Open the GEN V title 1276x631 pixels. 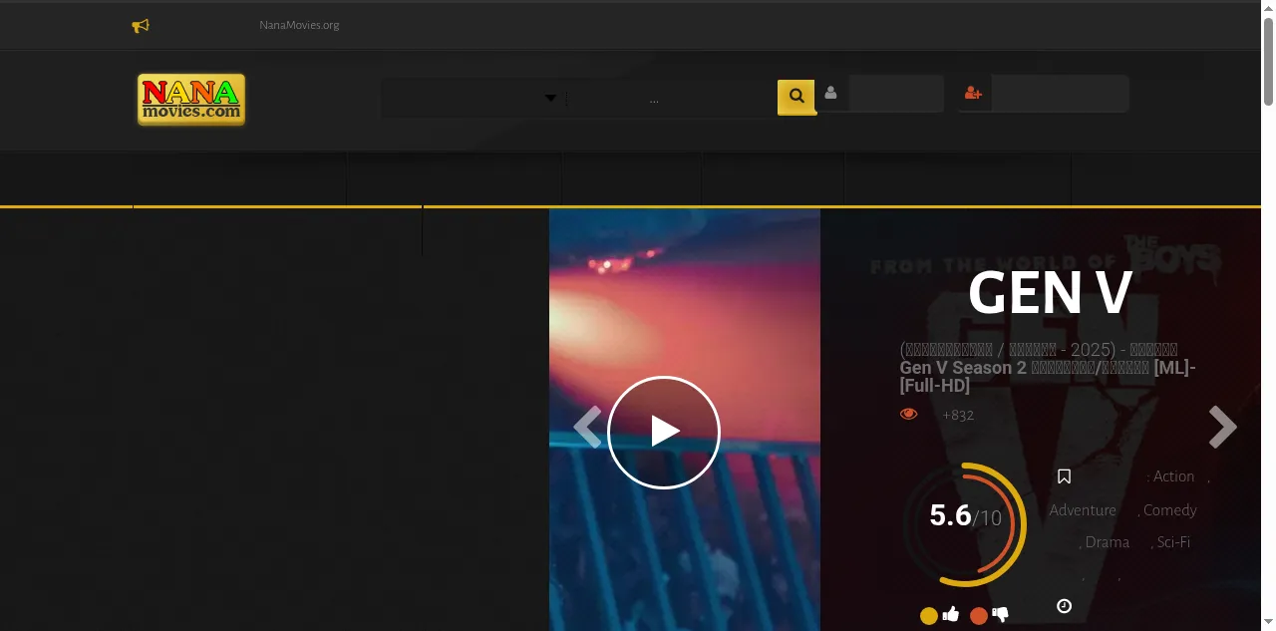click(1050, 293)
